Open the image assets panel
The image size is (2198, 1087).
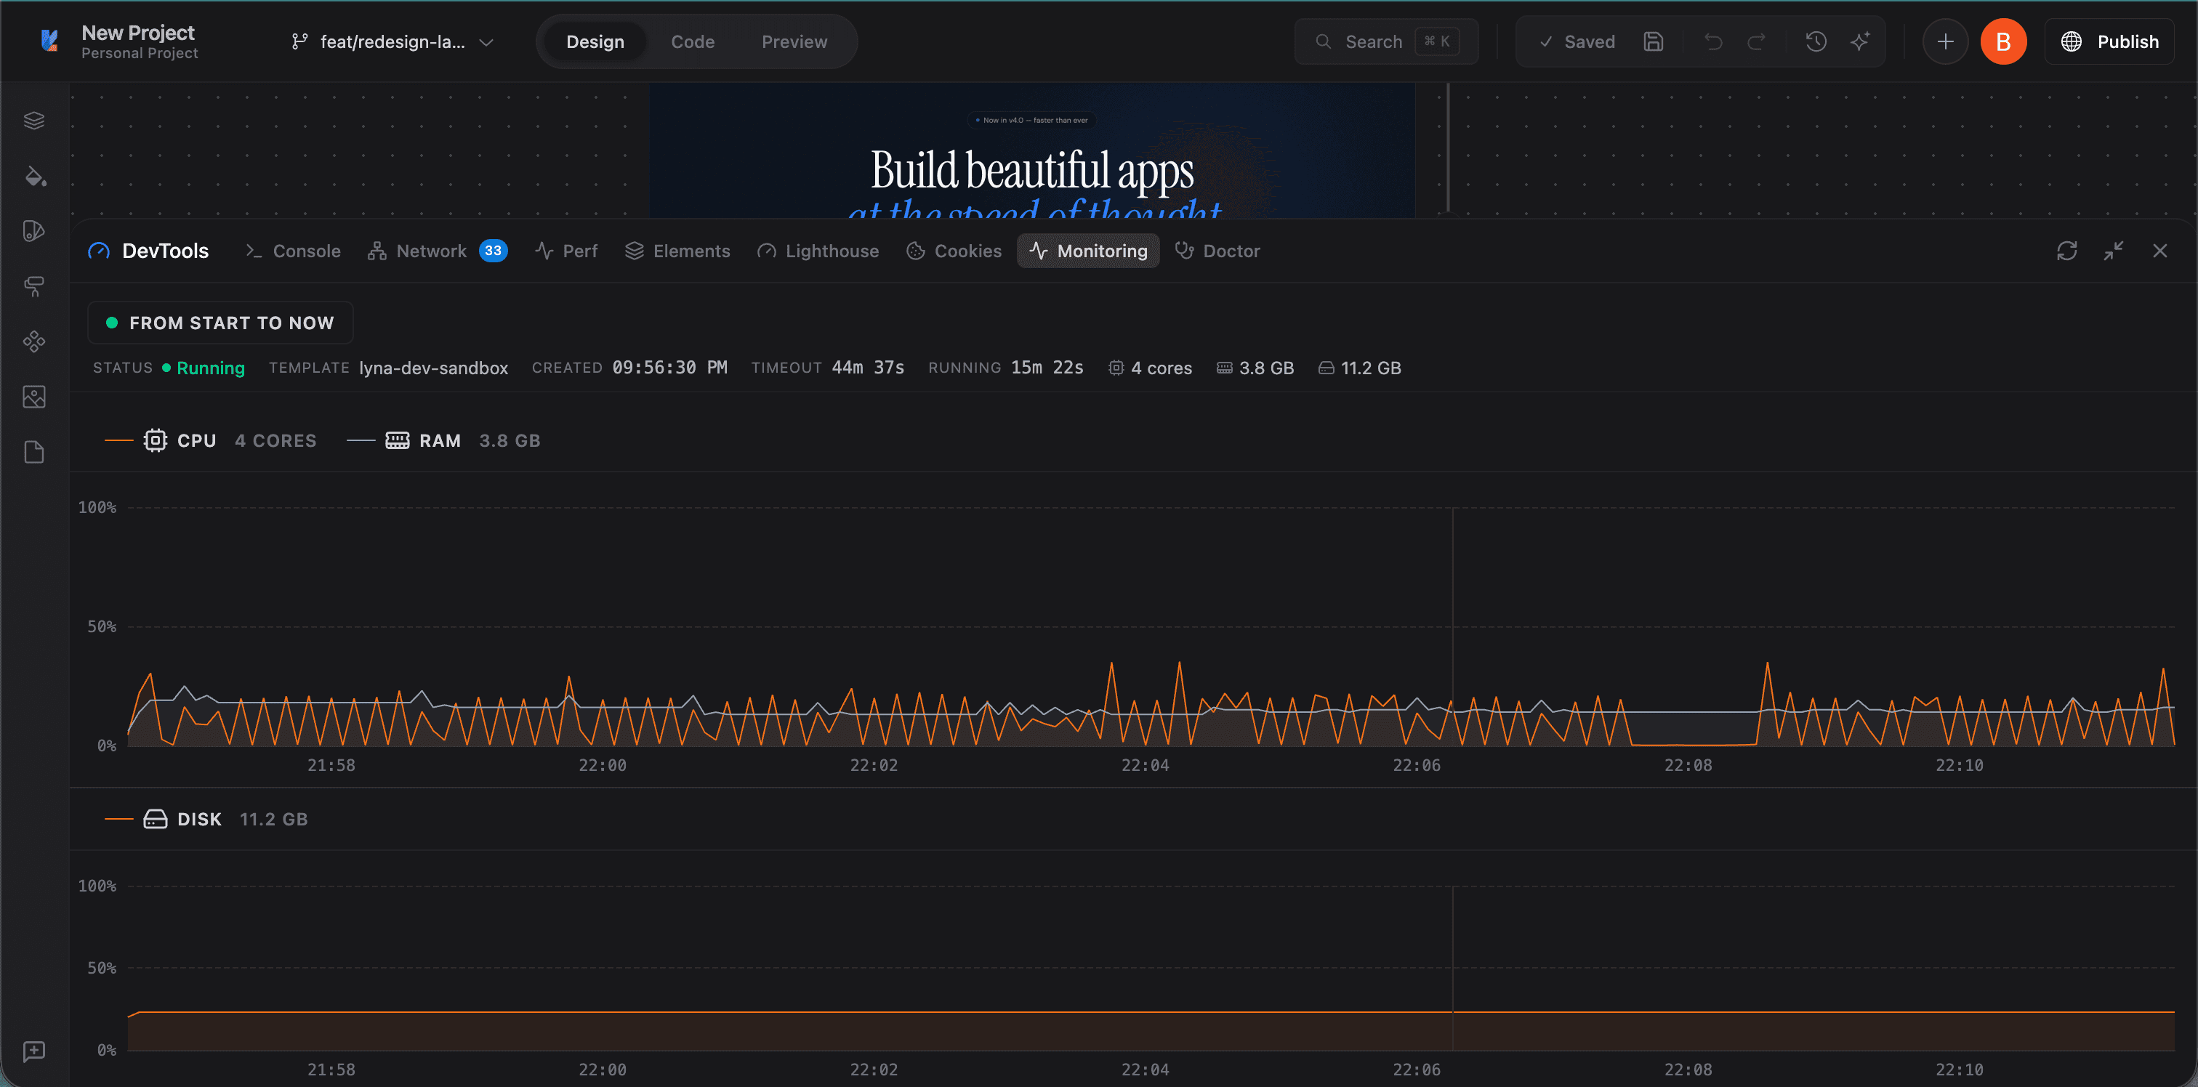[x=34, y=396]
